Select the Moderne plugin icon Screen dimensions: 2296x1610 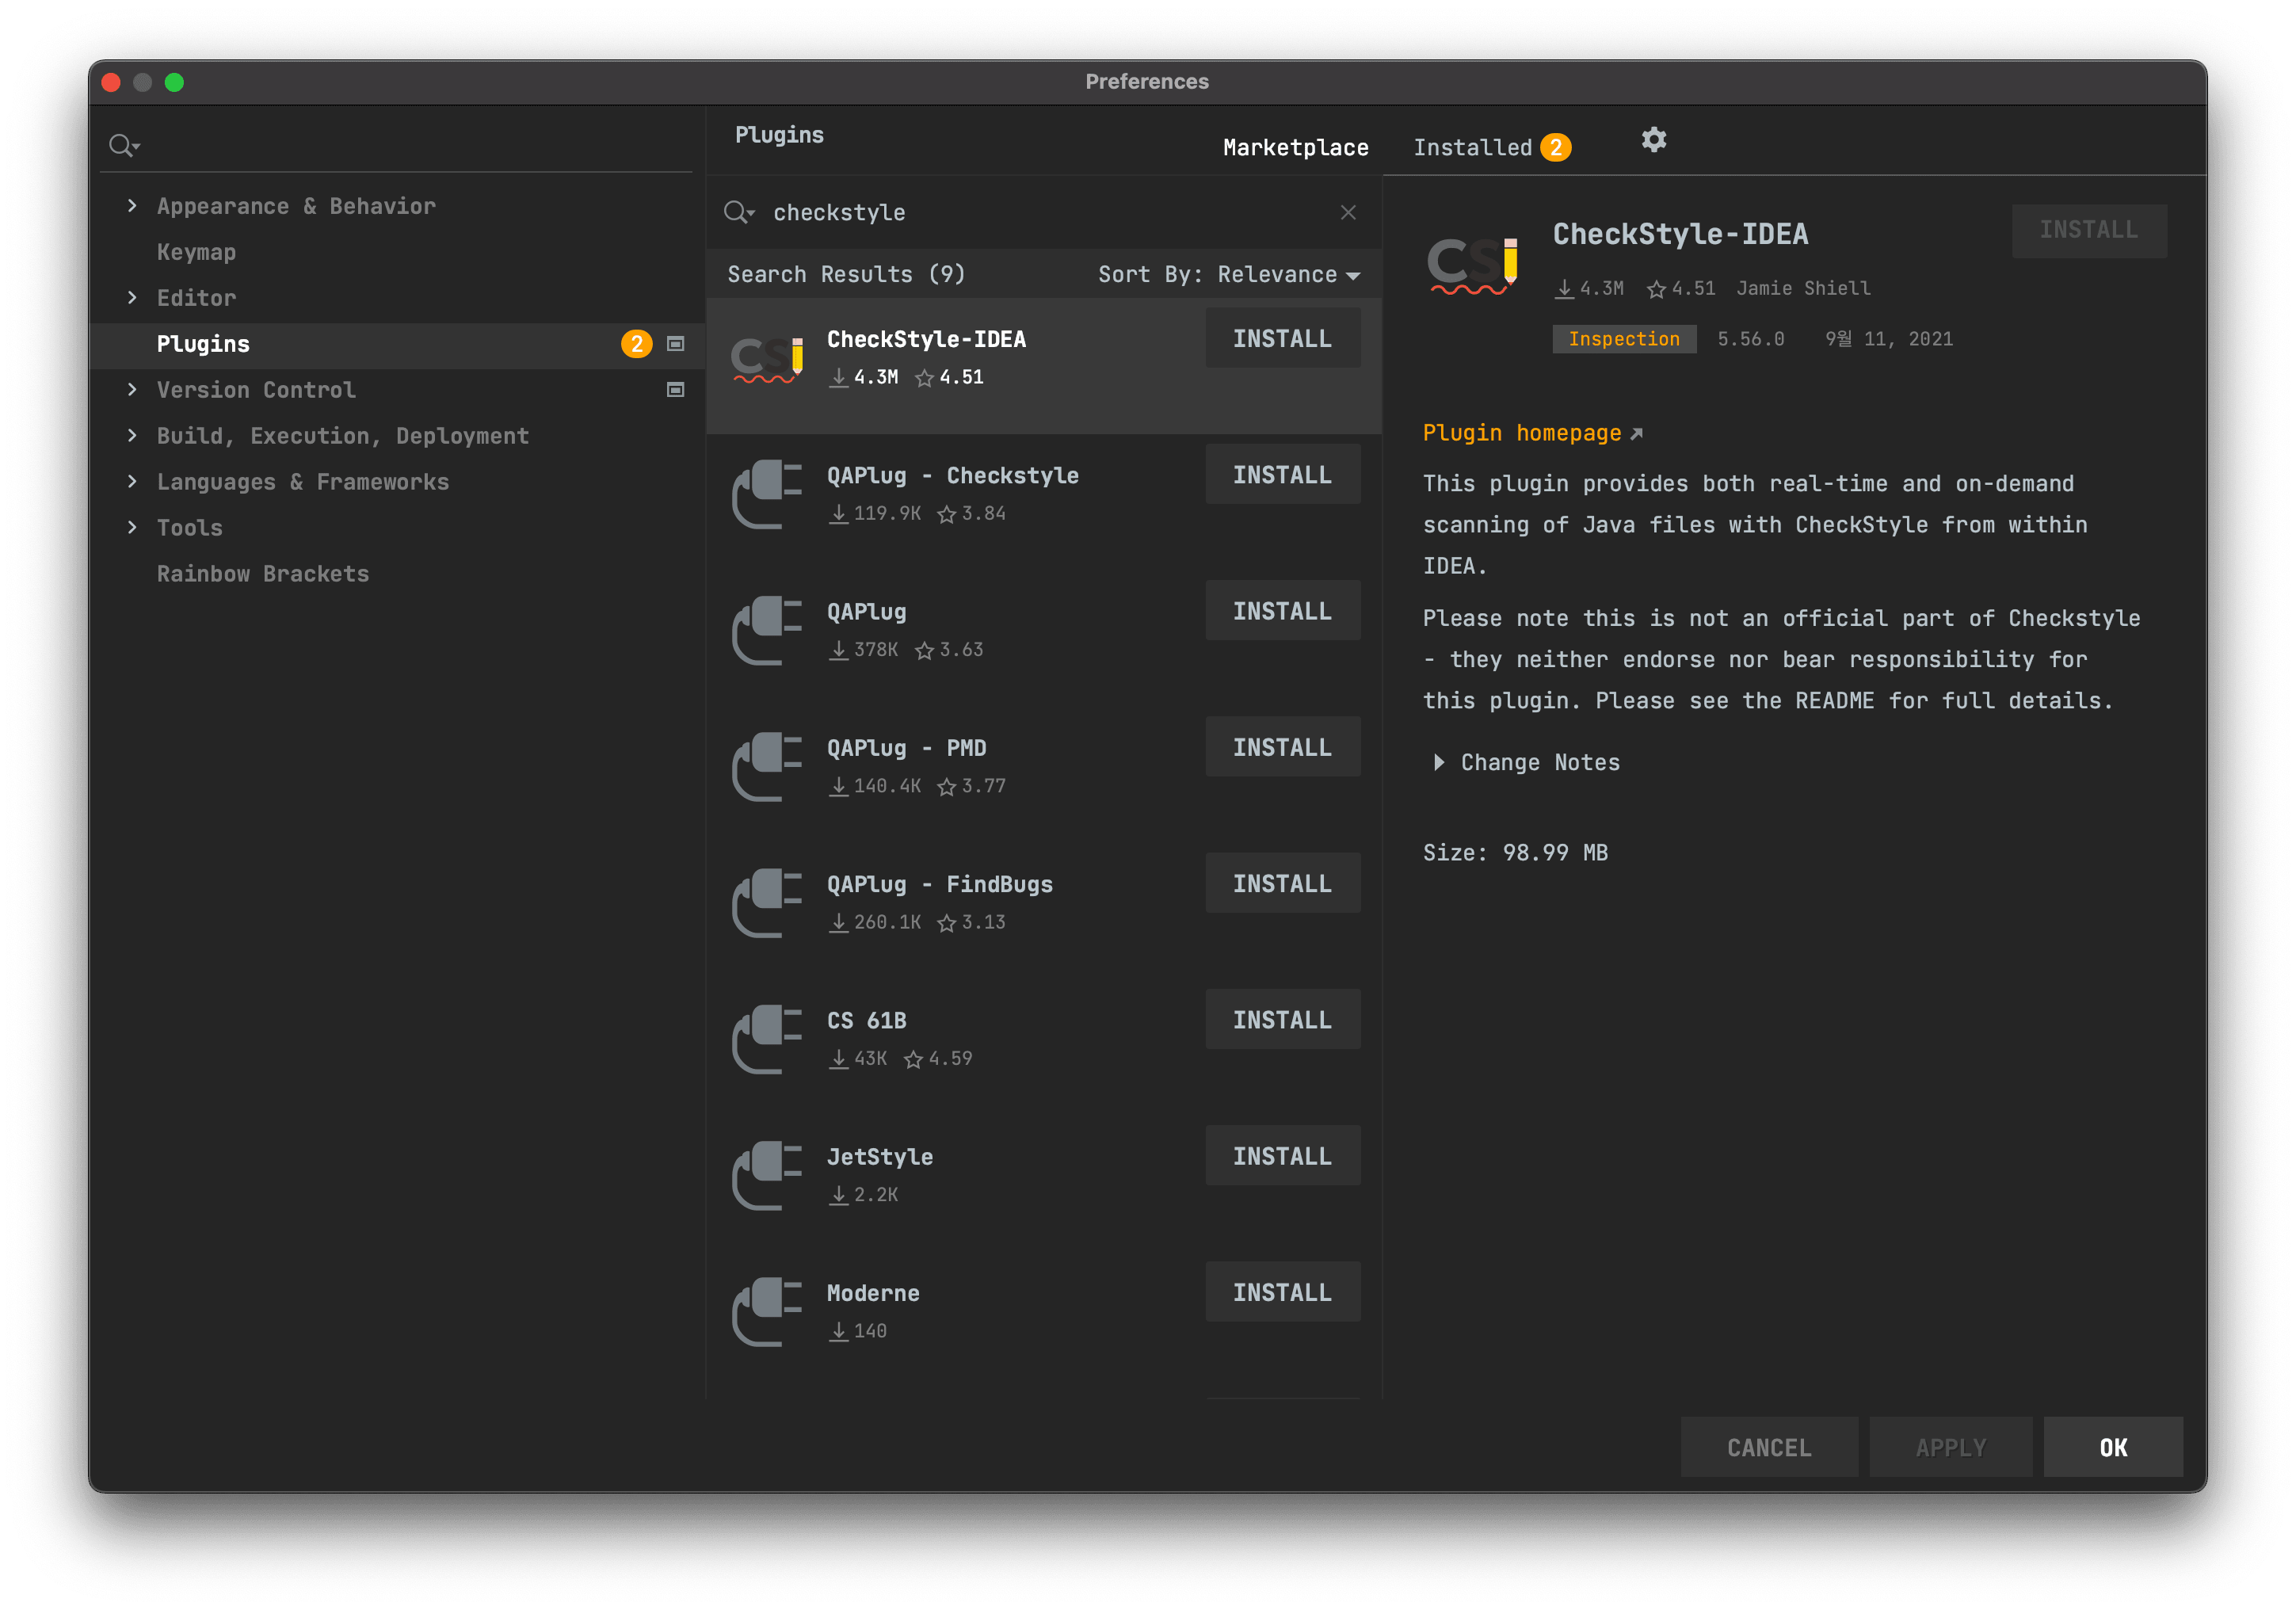click(x=767, y=1311)
